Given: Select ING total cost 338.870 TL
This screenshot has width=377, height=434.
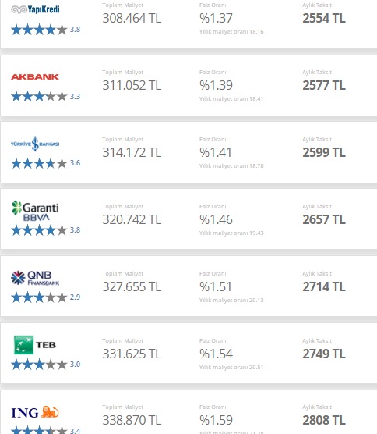Looking at the screenshot, I should coord(132,421).
